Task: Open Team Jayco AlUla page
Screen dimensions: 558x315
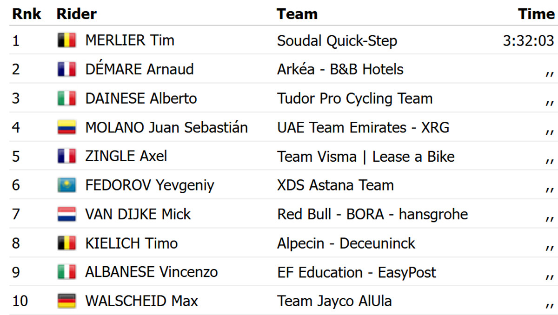Action: pos(334,301)
